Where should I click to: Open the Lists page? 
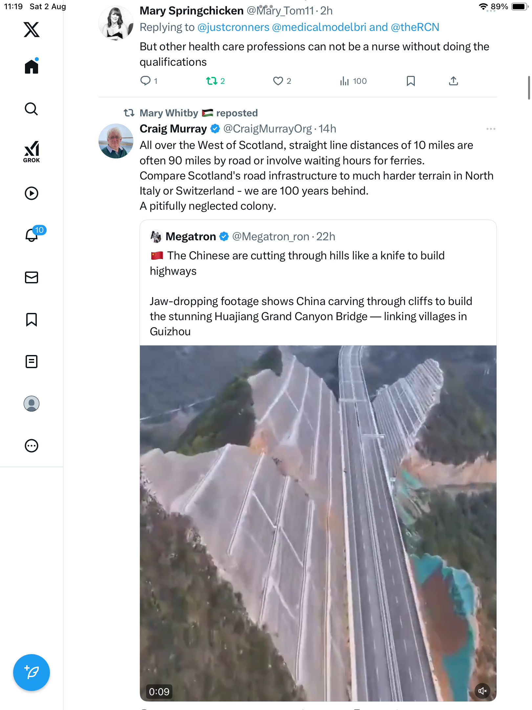click(32, 362)
